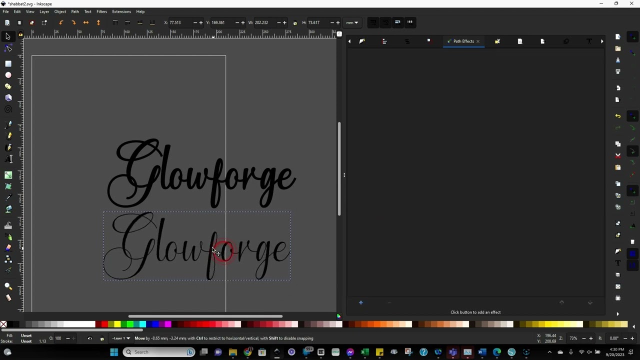Screen dimensions: 640x360
Task: Select the Ellipse circle tool
Action: tap(8, 75)
